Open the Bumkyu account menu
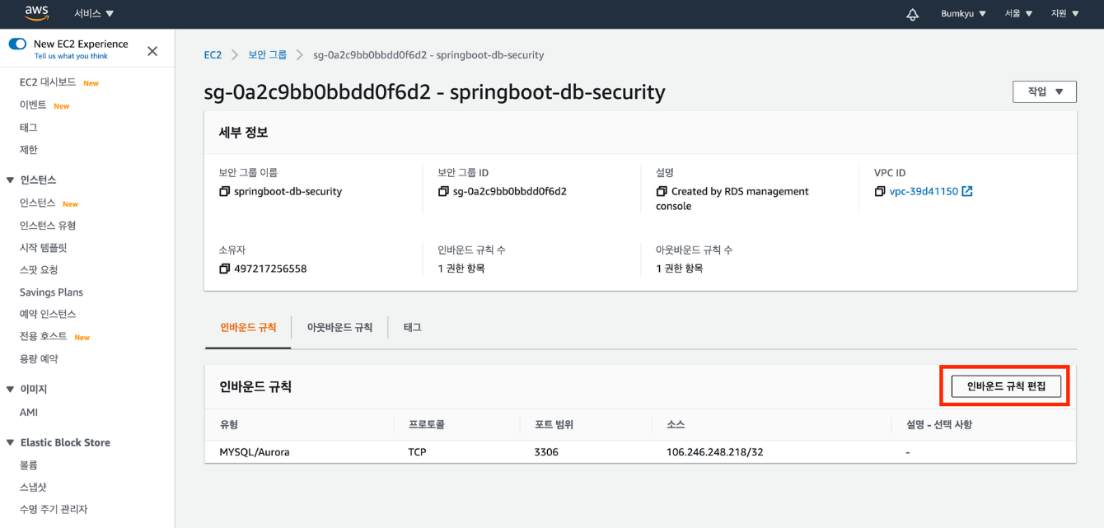1104x528 pixels. pyautogui.click(x=963, y=14)
